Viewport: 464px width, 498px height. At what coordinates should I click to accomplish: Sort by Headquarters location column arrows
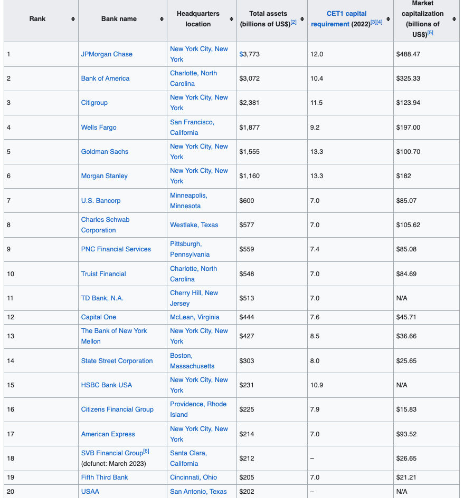[x=231, y=19]
